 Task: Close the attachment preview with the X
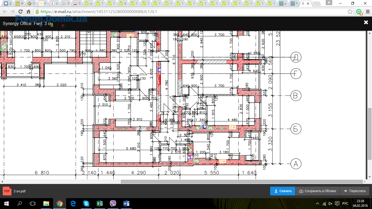pyautogui.click(x=366, y=23)
